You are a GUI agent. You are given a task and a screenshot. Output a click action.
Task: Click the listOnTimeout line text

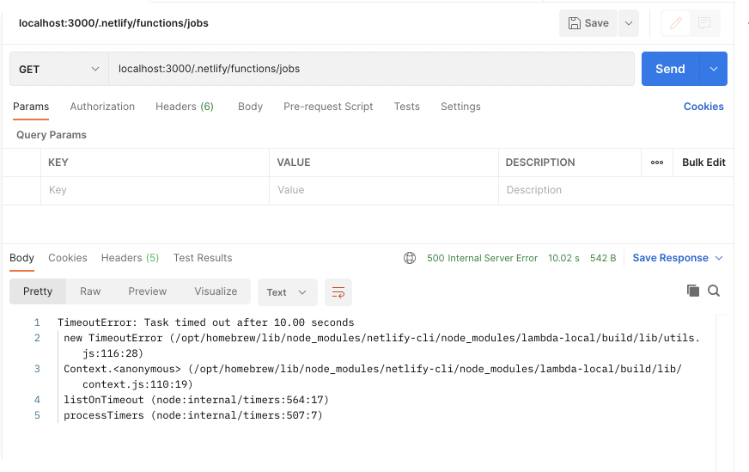tap(197, 400)
